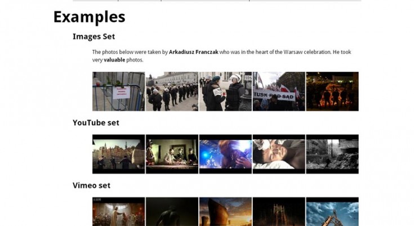Open the police line photo thumbnail
Viewport: 414px width, 226px height.
172,92
